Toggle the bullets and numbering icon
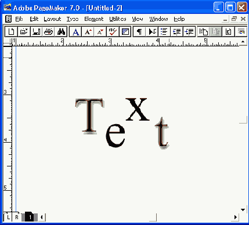This screenshot has height=225, width=249. tap(164, 31)
